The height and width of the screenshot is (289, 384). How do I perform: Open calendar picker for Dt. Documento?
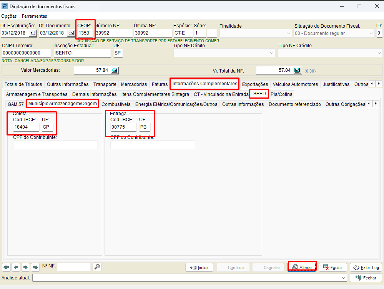71,33
